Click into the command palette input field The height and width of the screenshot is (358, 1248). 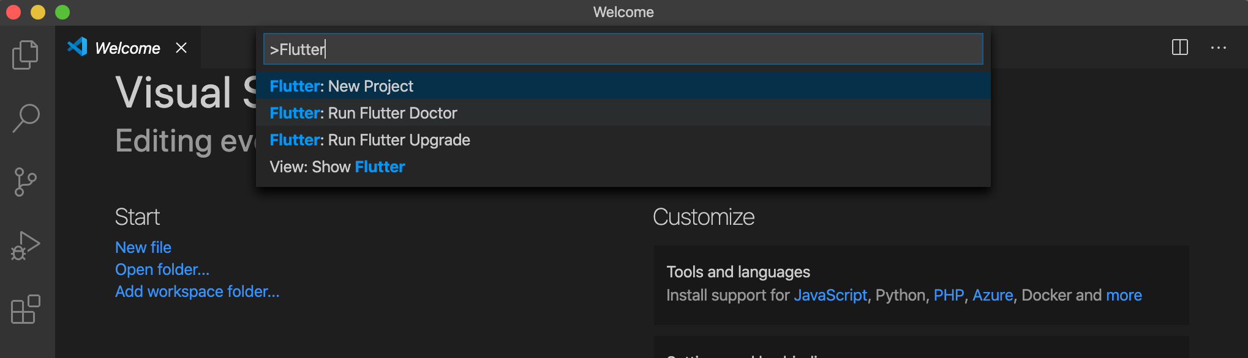click(623, 49)
